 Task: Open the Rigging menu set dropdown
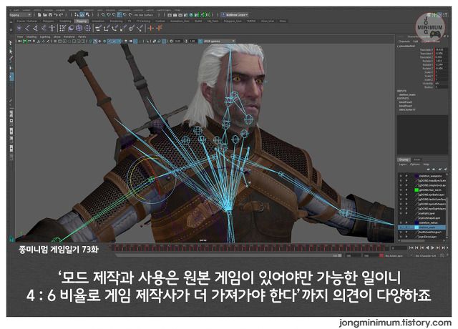[20, 14]
